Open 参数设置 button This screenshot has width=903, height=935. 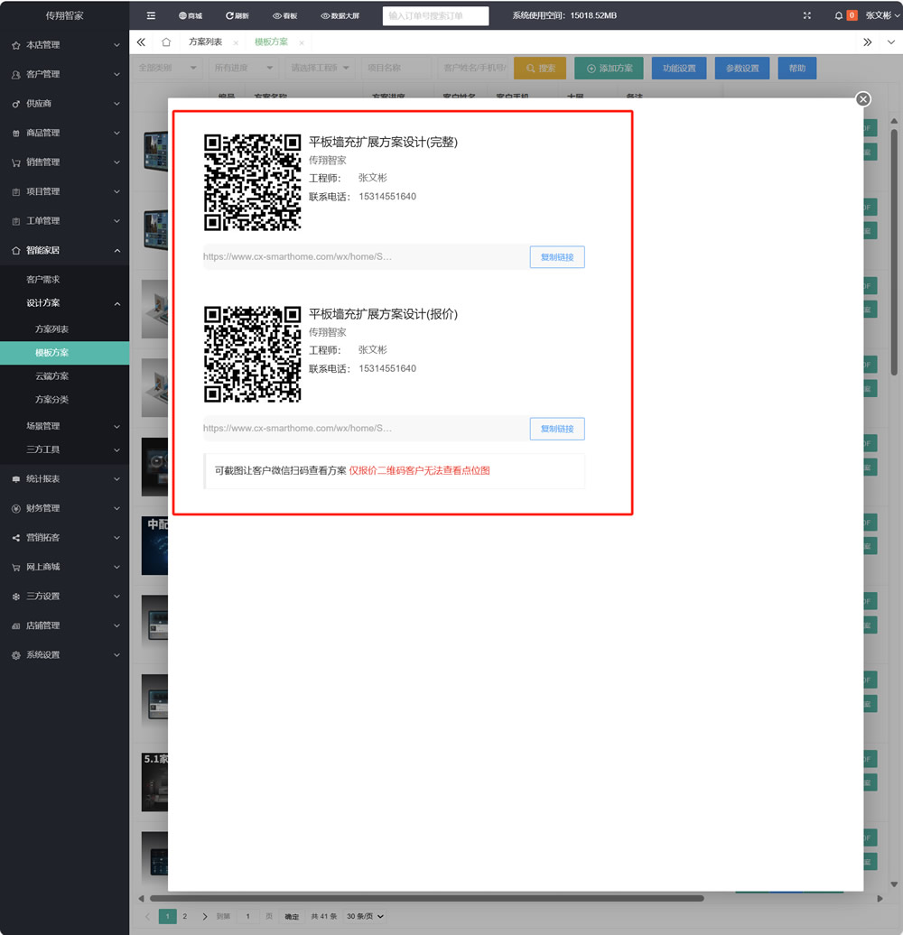[x=742, y=68]
